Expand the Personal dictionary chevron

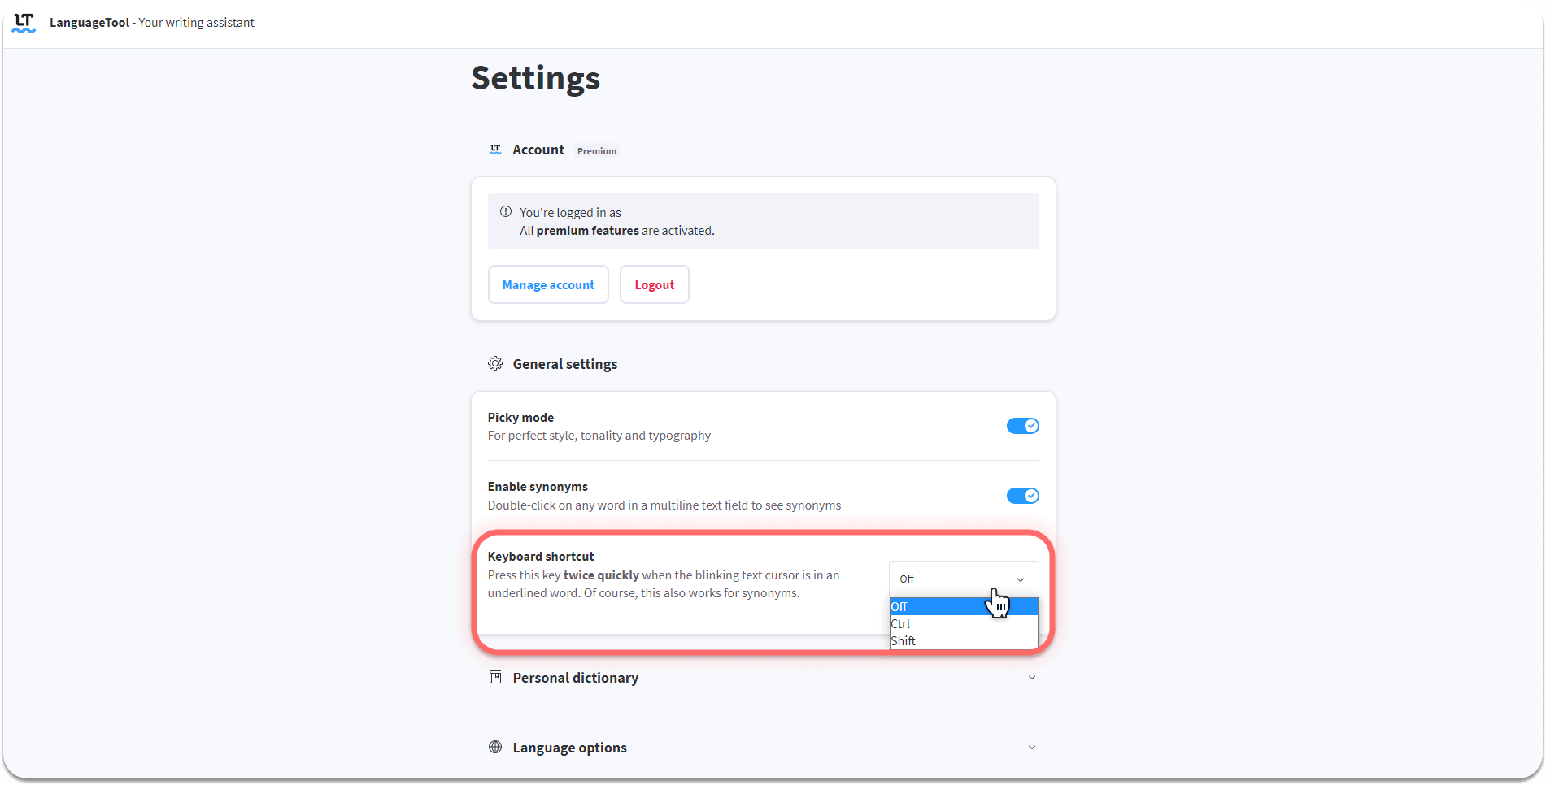coord(1032,678)
